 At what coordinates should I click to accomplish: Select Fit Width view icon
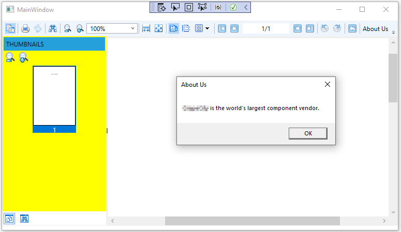click(146, 28)
